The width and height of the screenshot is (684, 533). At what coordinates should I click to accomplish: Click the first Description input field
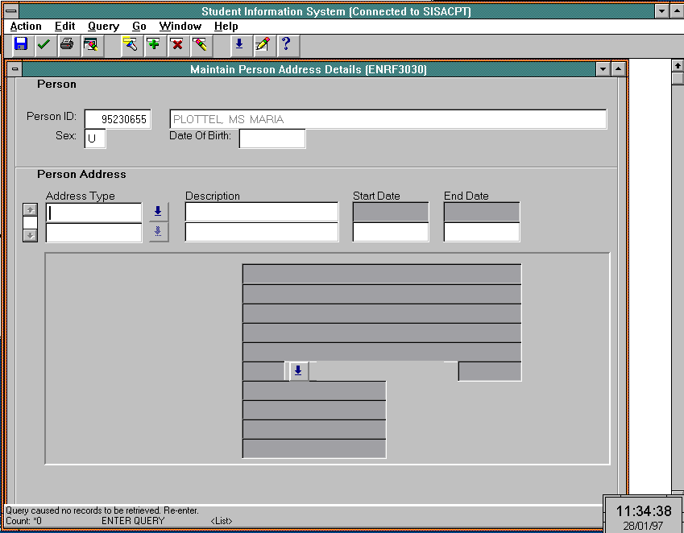(x=261, y=212)
